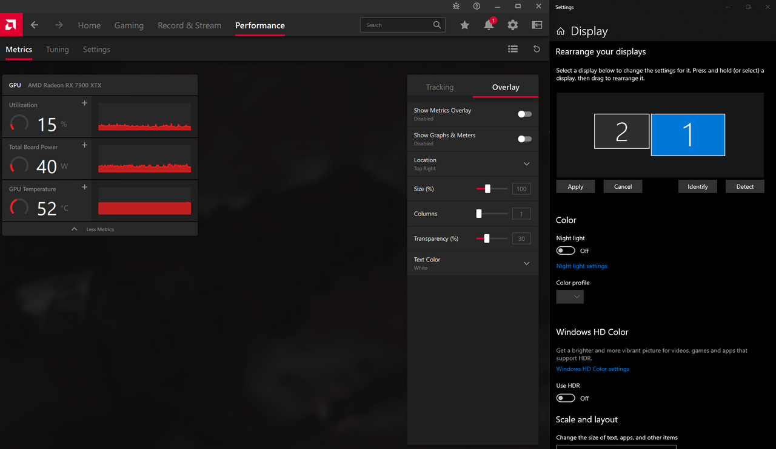Viewport: 776px width, 449px height.
Task: Open the Color profile dropdown
Action: [x=570, y=297]
